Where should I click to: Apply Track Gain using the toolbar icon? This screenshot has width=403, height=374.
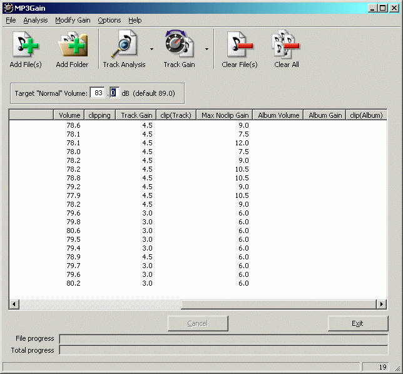pyautogui.click(x=179, y=44)
